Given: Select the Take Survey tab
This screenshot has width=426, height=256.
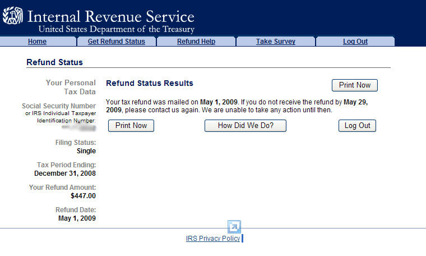Looking at the screenshot, I should [275, 42].
